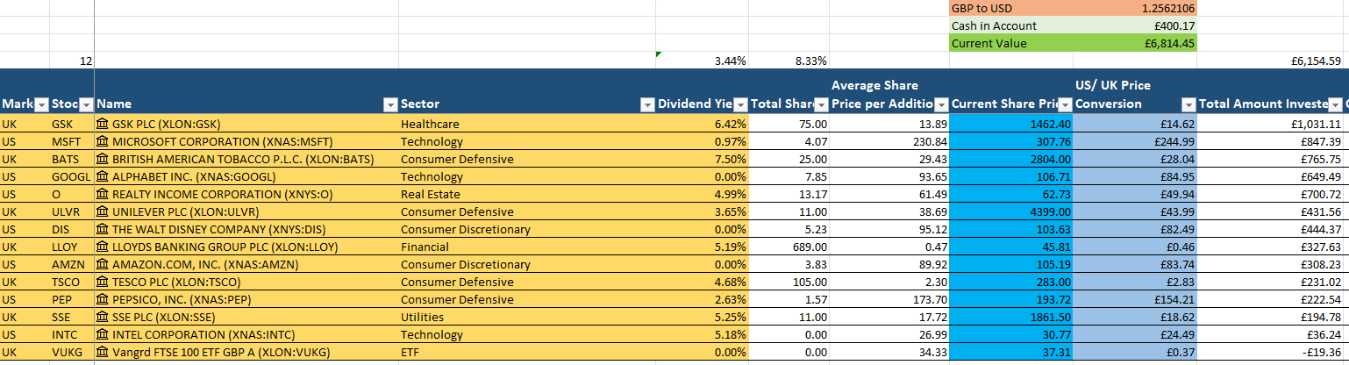Select the Unilever PLC name cell
This screenshot has height=365, width=1349.
pos(246,211)
